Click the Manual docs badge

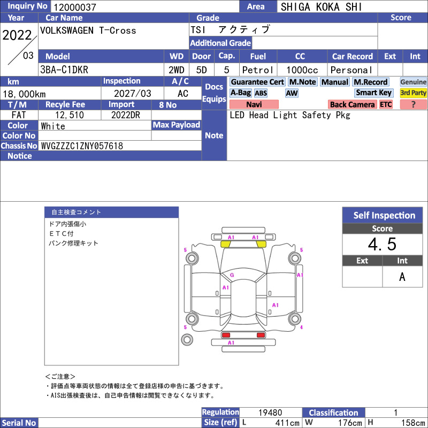[335, 82]
